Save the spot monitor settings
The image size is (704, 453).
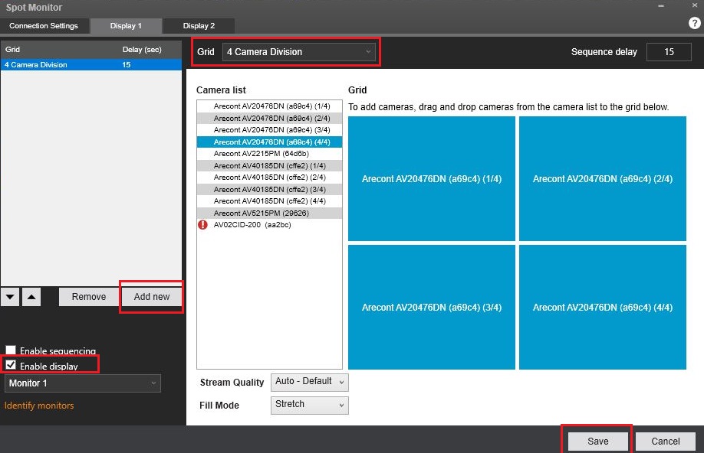pyautogui.click(x=597, y=442)
